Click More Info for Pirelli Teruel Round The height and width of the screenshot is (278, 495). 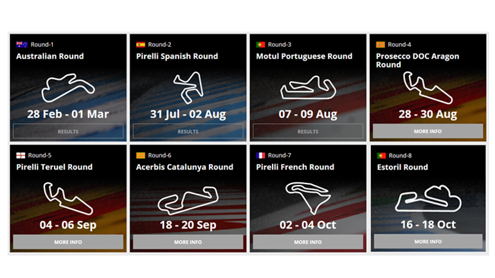pos(68,242)
